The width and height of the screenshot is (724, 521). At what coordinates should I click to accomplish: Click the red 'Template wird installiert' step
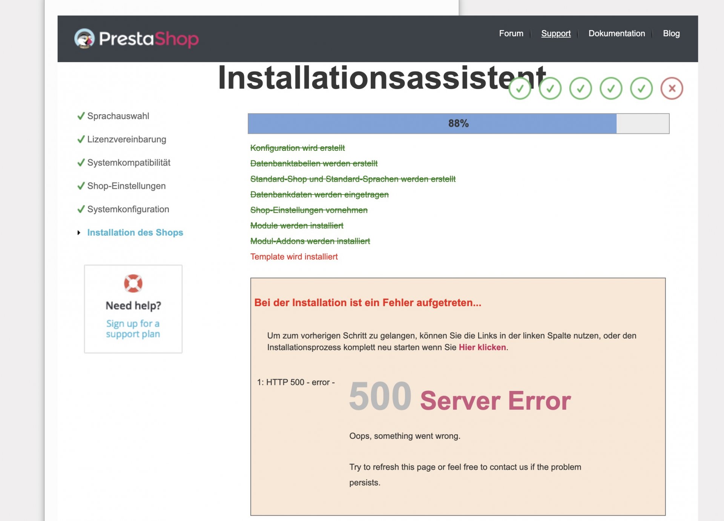(294, 257)
